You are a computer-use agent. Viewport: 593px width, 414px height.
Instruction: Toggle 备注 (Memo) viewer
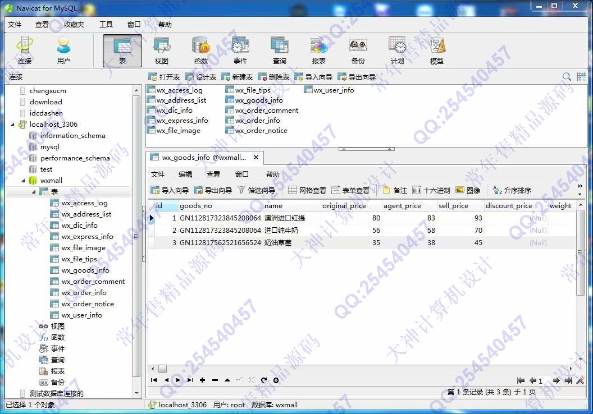click(395, 190)
